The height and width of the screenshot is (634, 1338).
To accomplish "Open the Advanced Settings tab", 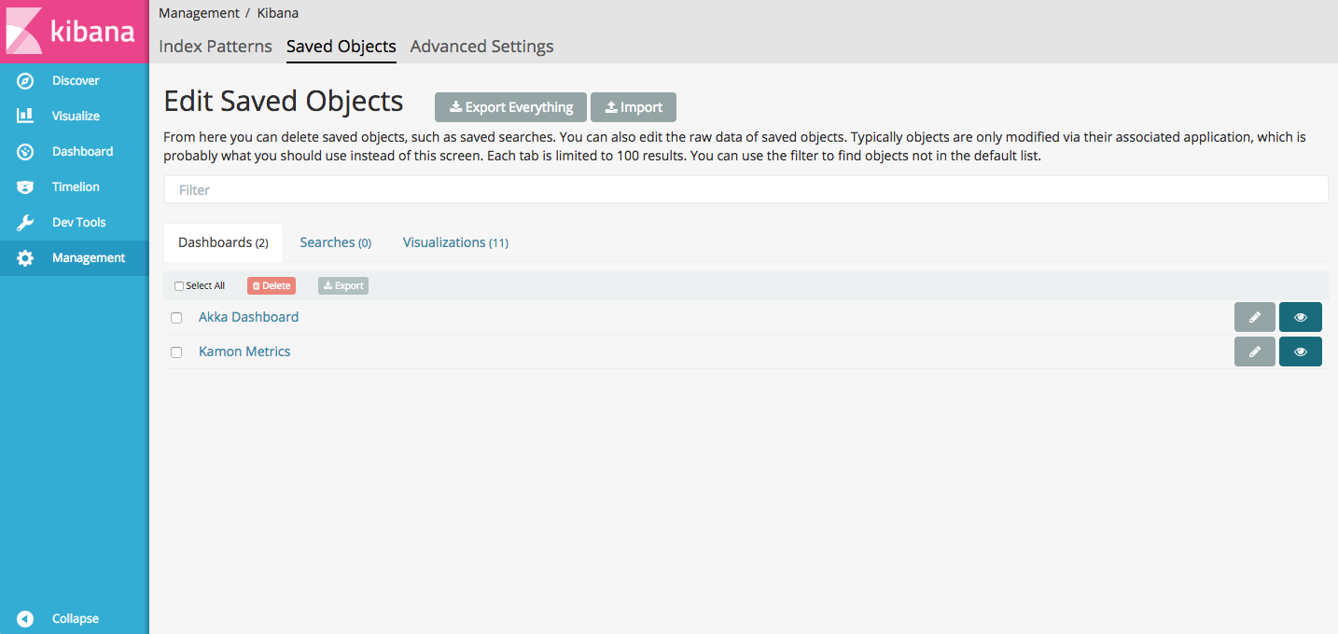I will tap(481, 47).
